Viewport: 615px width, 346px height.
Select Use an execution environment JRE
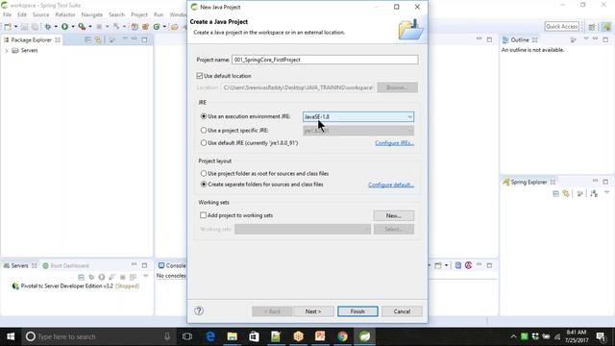coord(204,116)
